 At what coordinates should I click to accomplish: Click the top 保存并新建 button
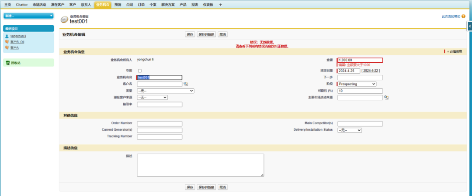click(x=206, y=34)
